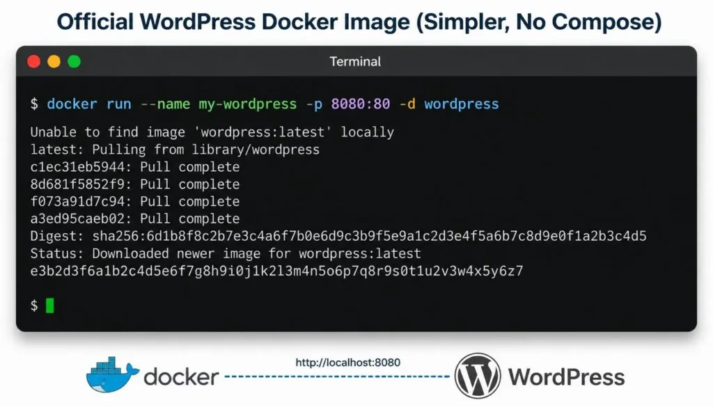The height and width of the screenshot is (407, 713).
Task: Click the port mapping '8080:80'
Action: coord(361,104)
